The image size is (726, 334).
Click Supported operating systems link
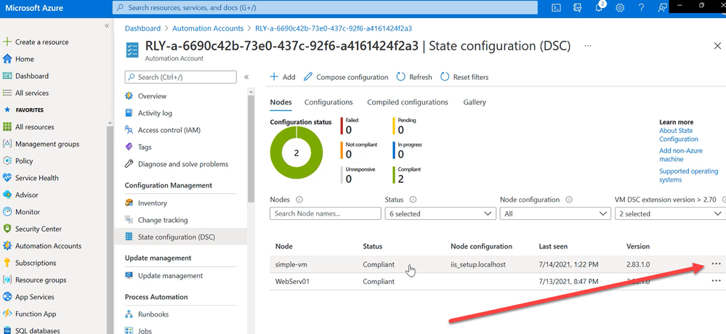[x=688, y=175]
